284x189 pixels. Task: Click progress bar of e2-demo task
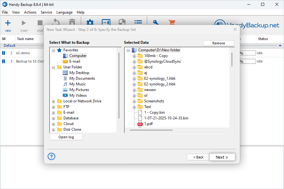point(247,53)
